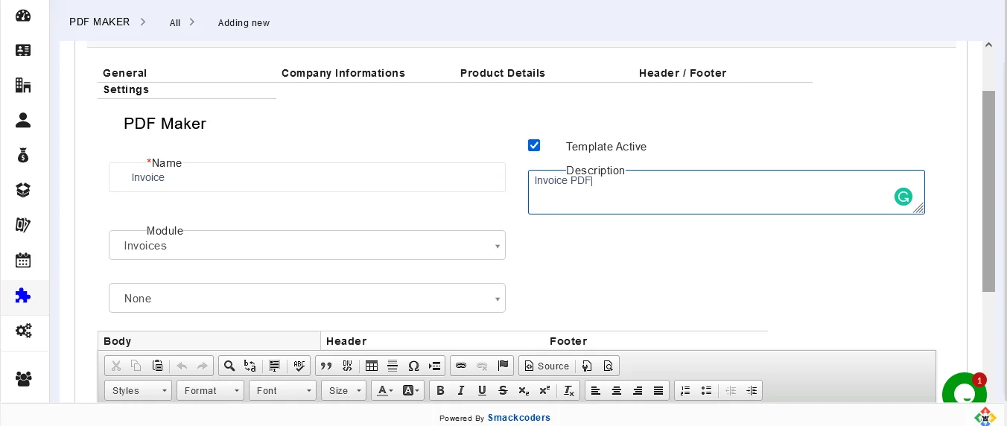
Task: Click the Source button in editor toolbar
Action: pyautogui.click(x=547, y=366)
